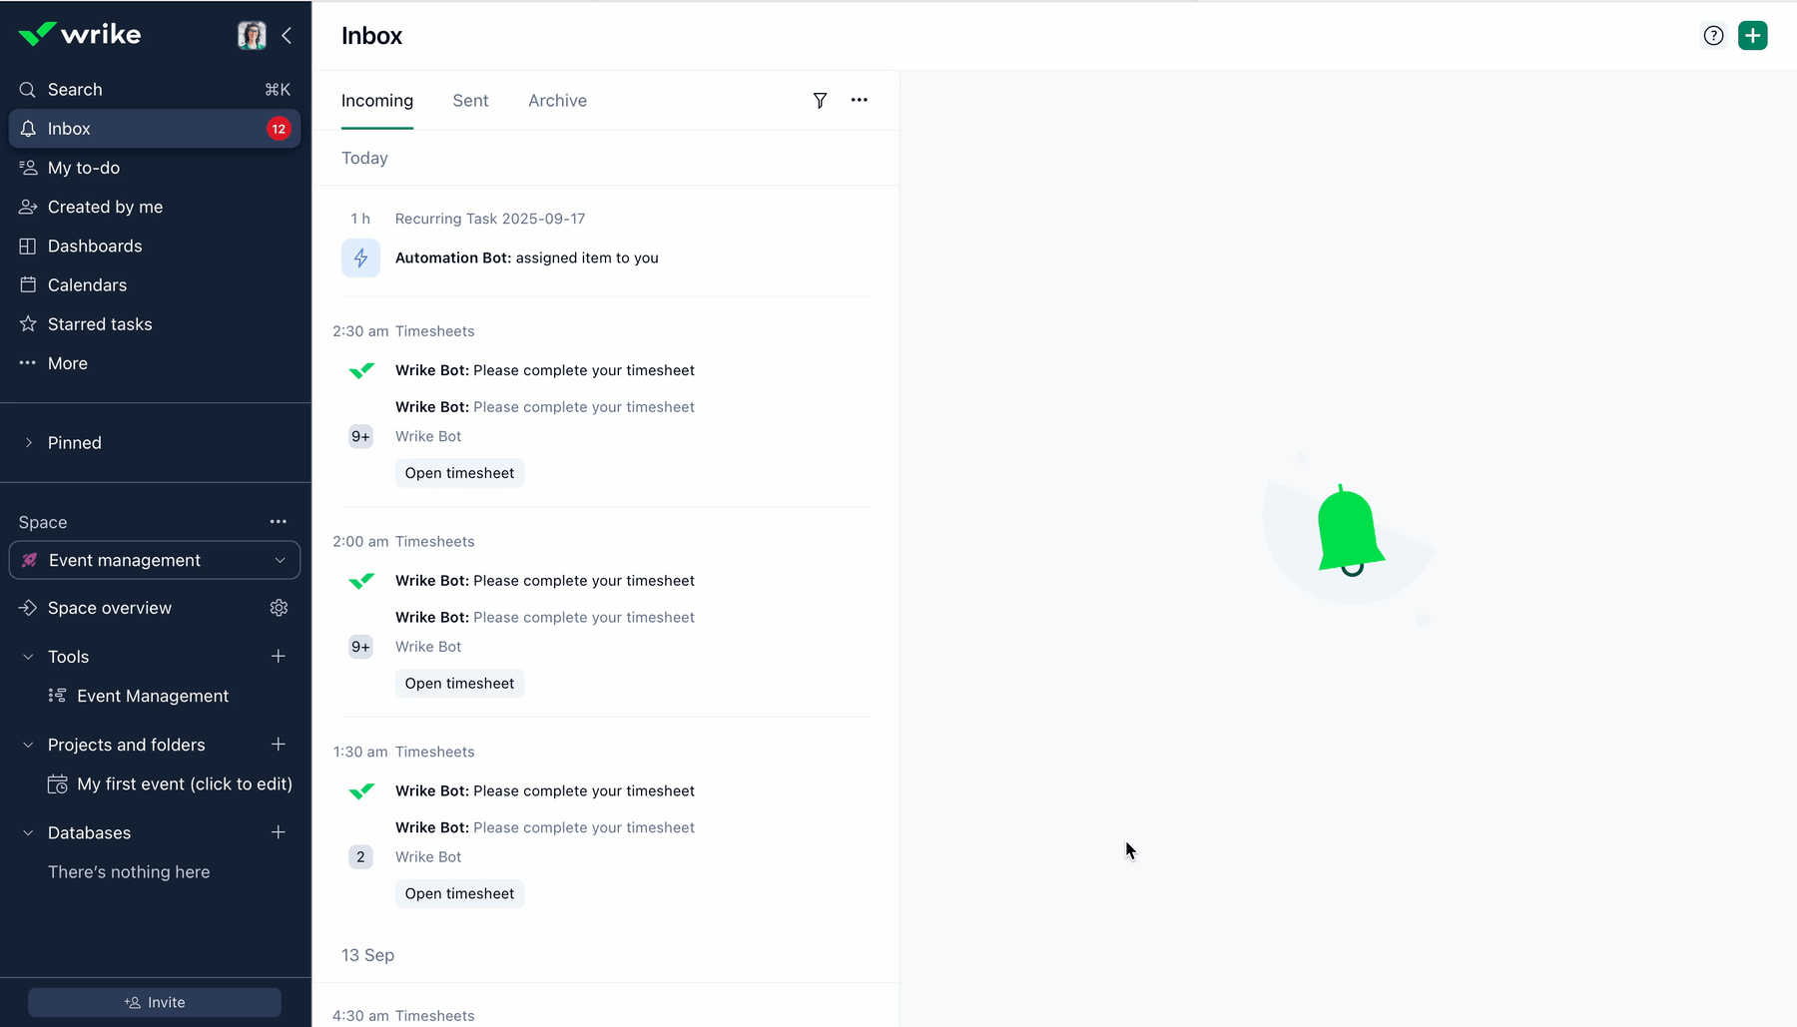Open Dashboards from the sidebar
This screenshot has height=1027, width=1797.
point(94,246)
